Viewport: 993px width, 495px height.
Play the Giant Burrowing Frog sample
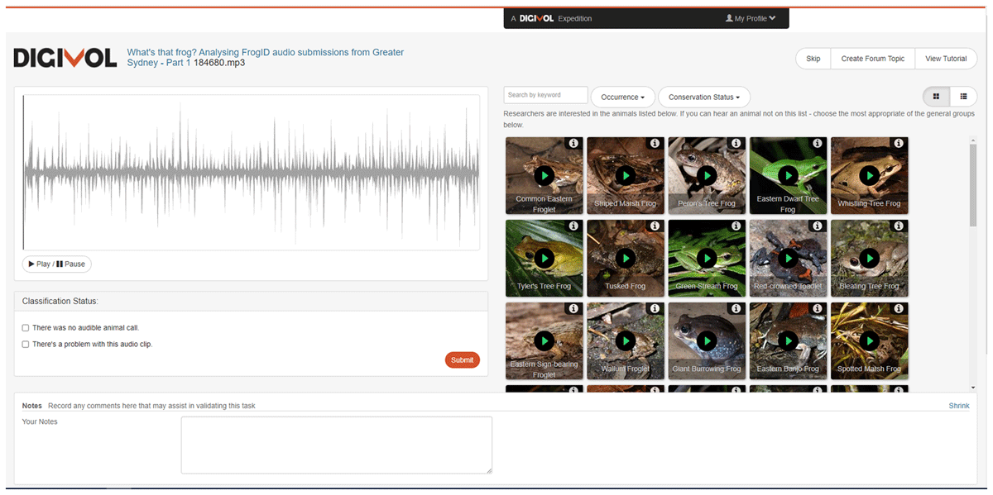(x=706, y=340)
